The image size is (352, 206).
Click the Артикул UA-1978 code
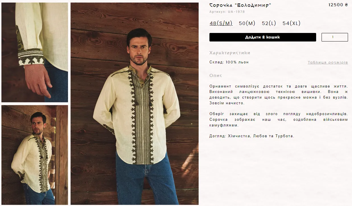coord(227,12)
